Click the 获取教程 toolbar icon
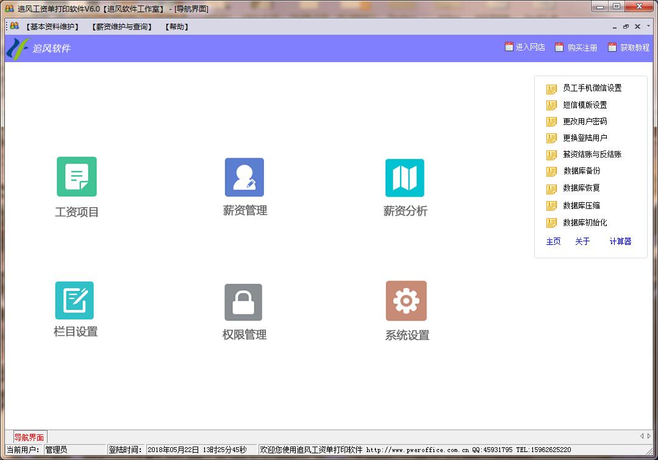 (612, 47)
